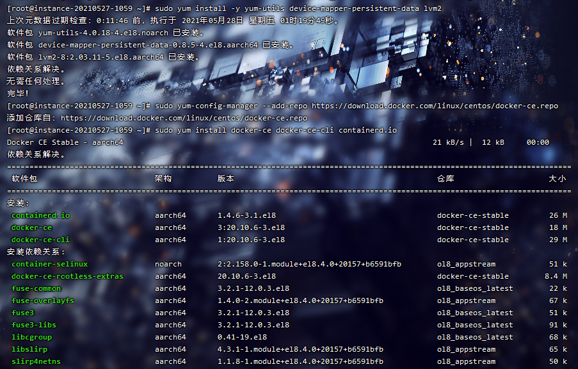
Task: Click the libslirp package name
Action: pyautogui.click(x=29, y=349)
